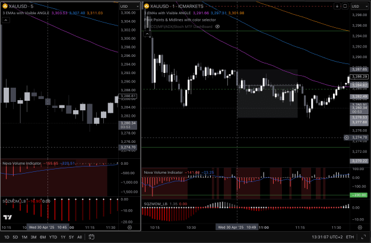Select the YTD date range
The width and height of the screenshot is (371, 243).
[53, 237]
